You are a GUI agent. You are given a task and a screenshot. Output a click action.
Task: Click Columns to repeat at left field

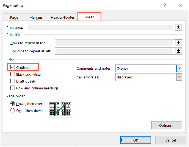click(x=115, y=51)
